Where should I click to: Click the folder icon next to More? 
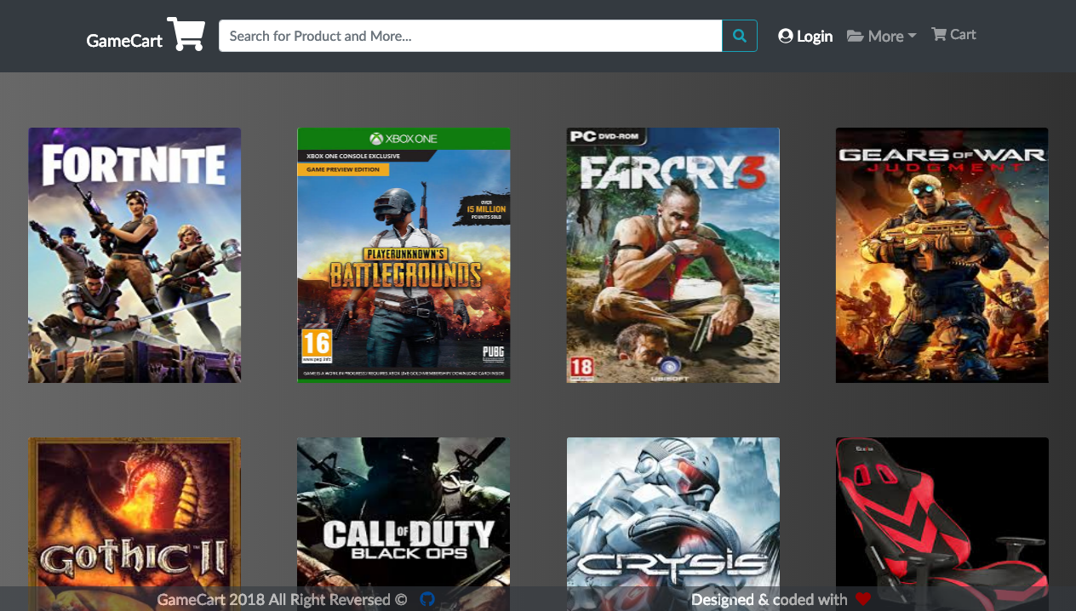(855, 36)
